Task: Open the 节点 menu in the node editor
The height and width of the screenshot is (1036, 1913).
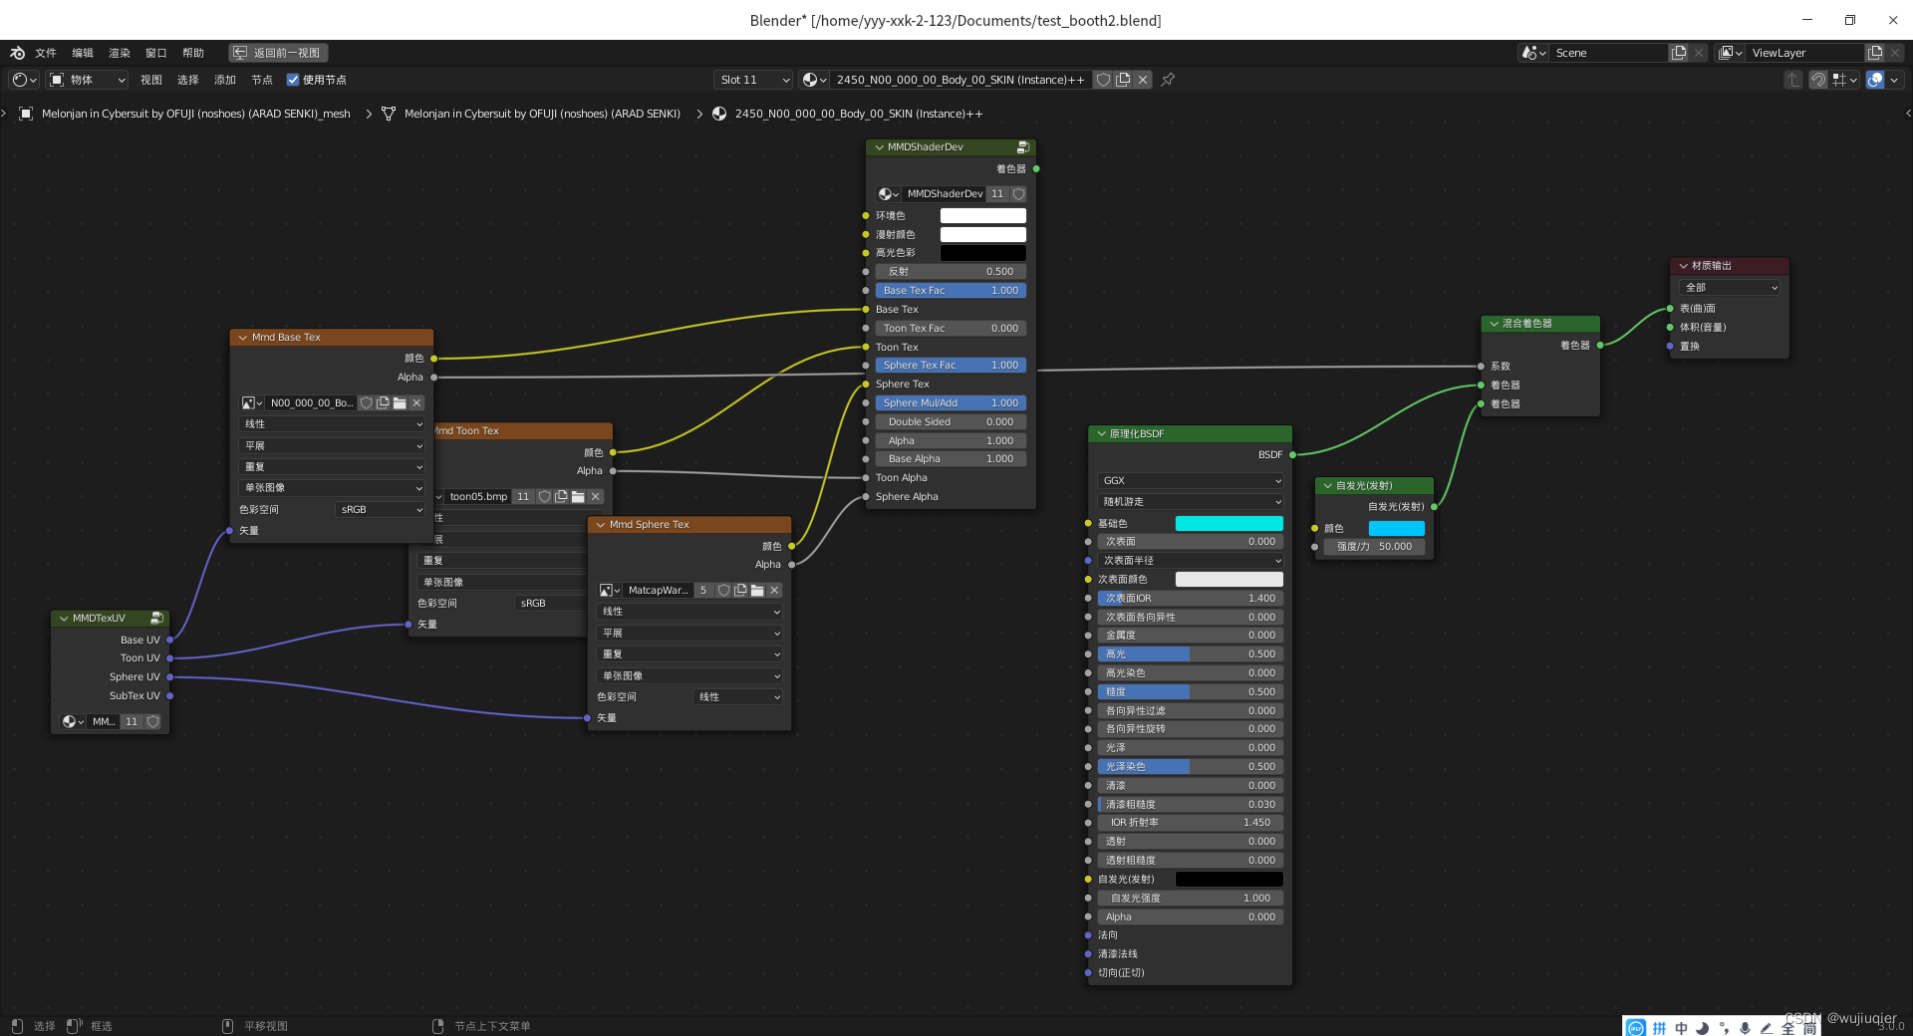Action: 262,80
